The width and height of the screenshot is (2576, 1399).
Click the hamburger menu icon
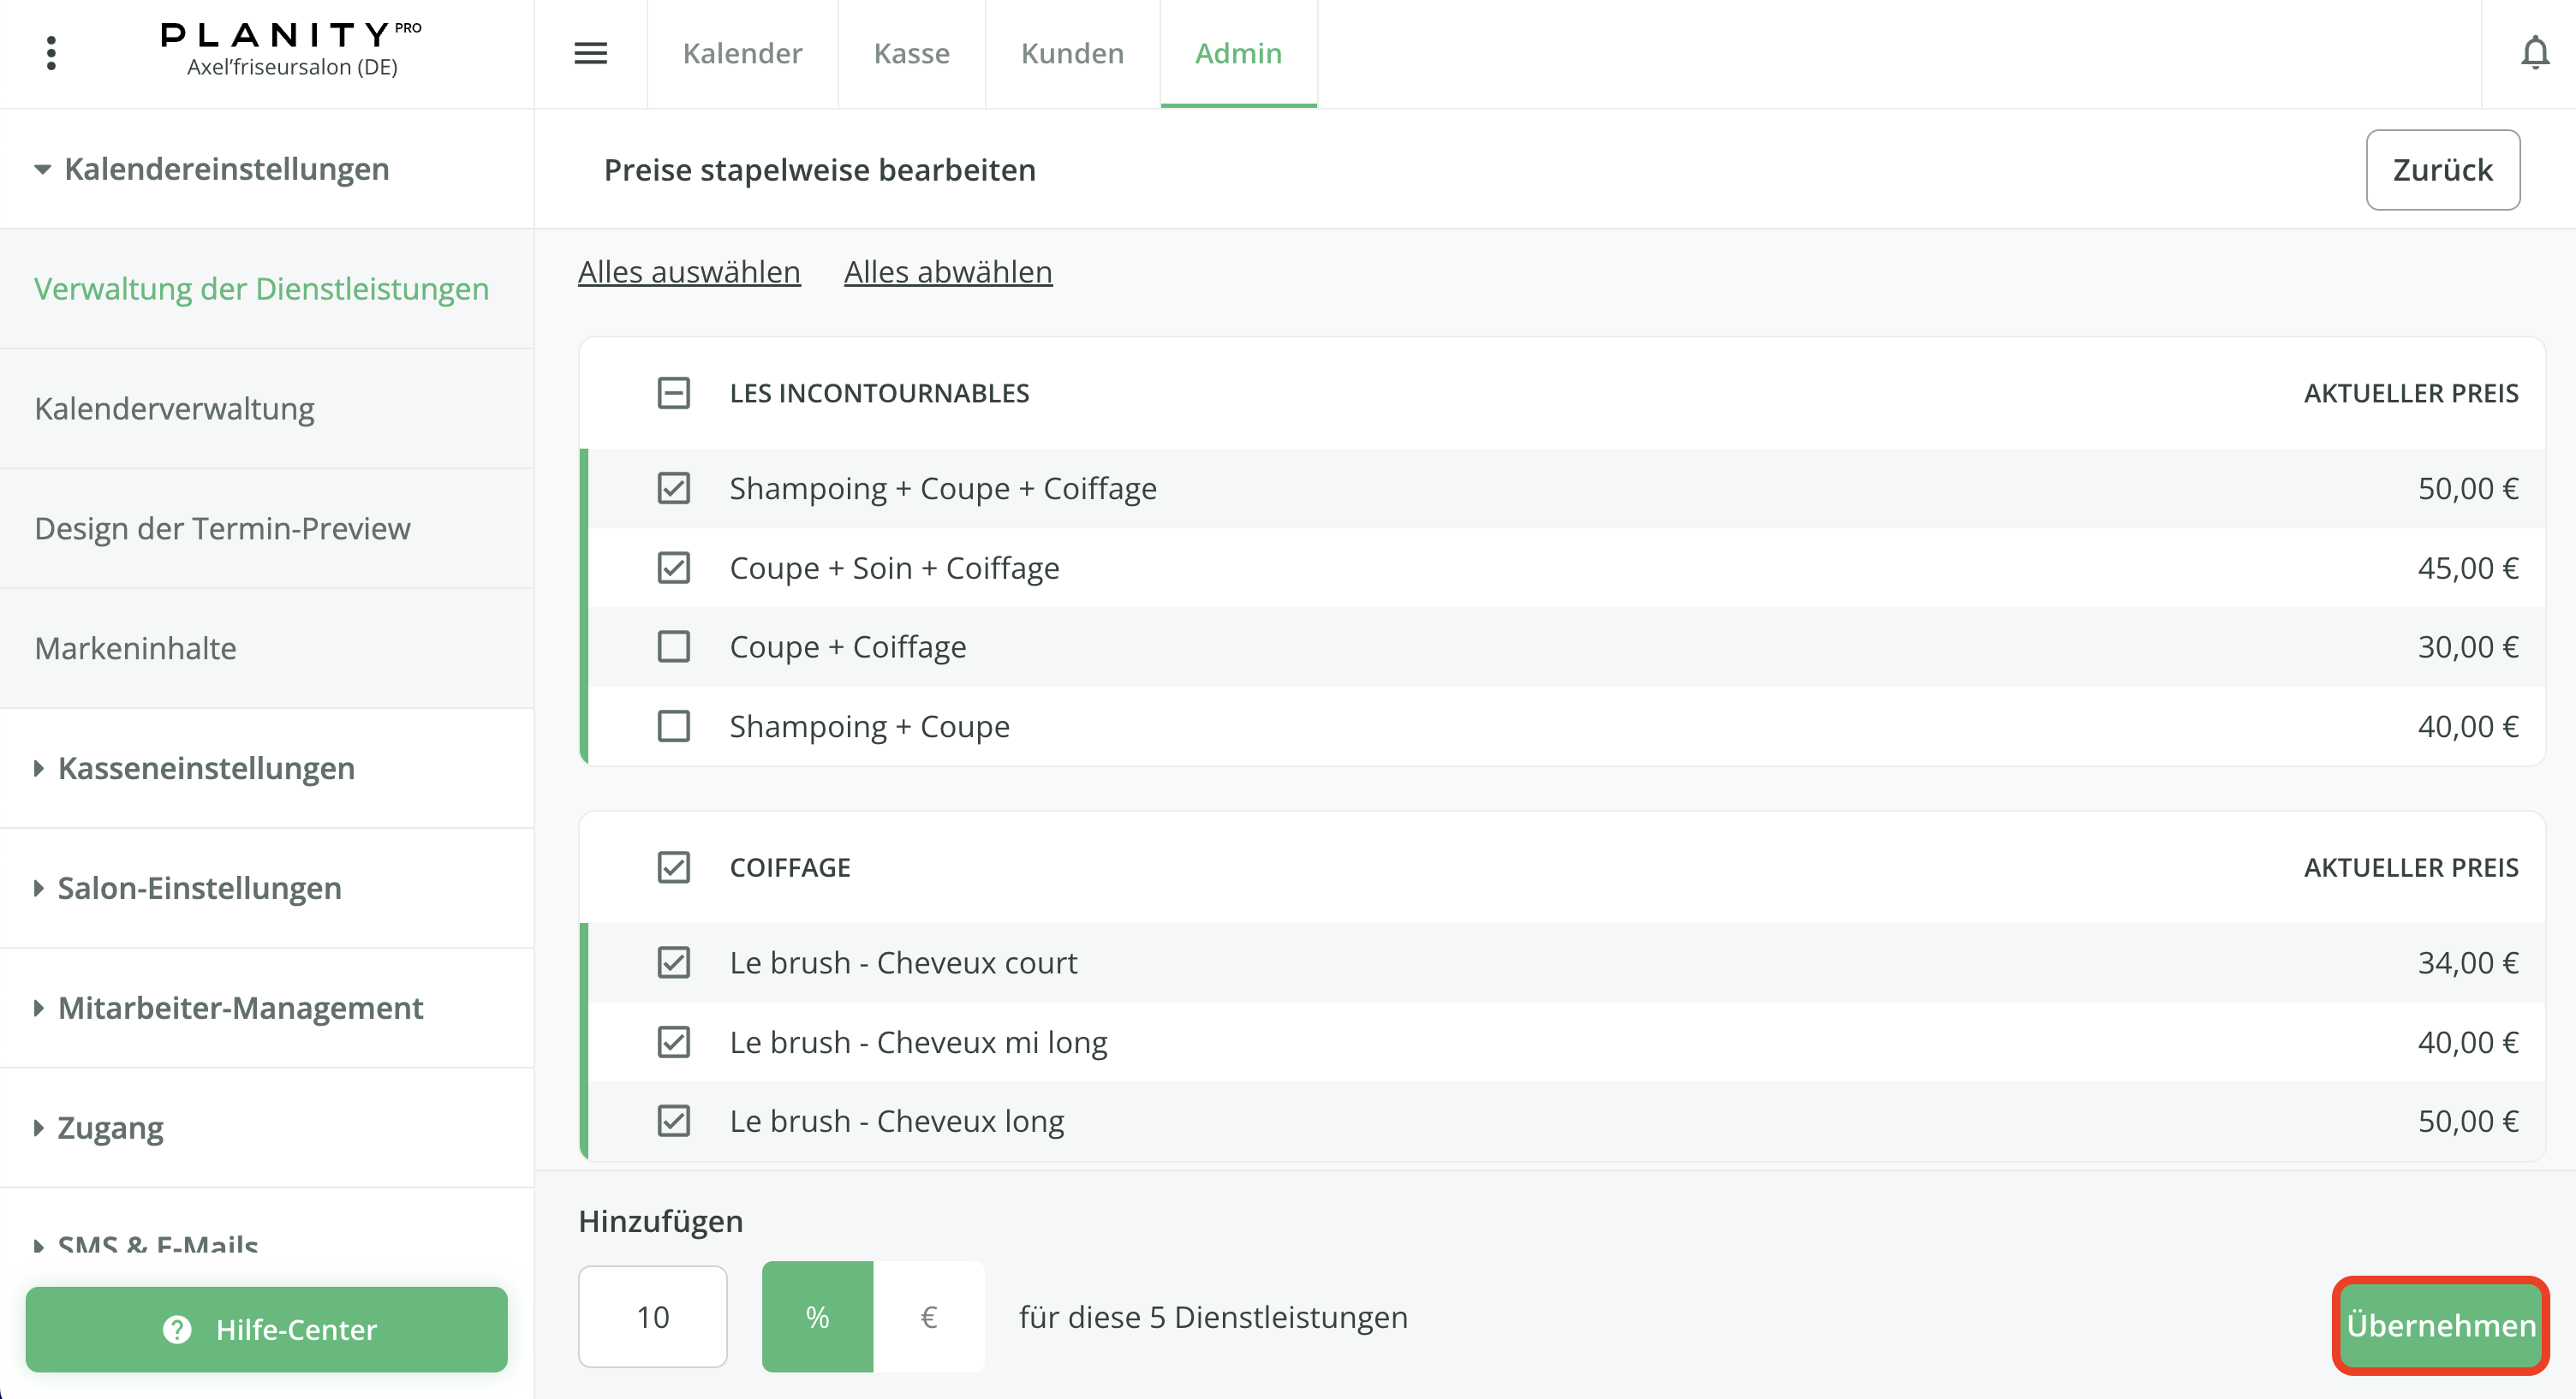point(590,53)
